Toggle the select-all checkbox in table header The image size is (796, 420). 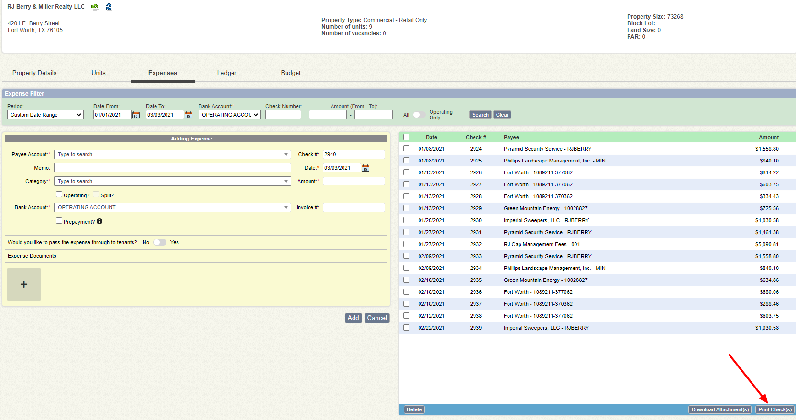coord(406,137)
